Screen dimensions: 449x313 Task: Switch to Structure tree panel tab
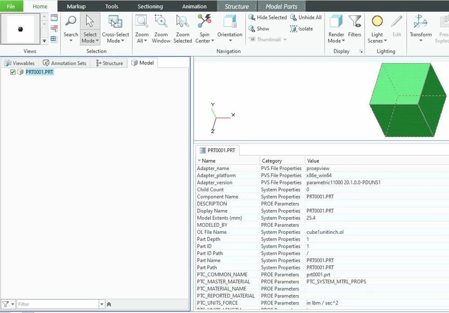click(110, 63)
